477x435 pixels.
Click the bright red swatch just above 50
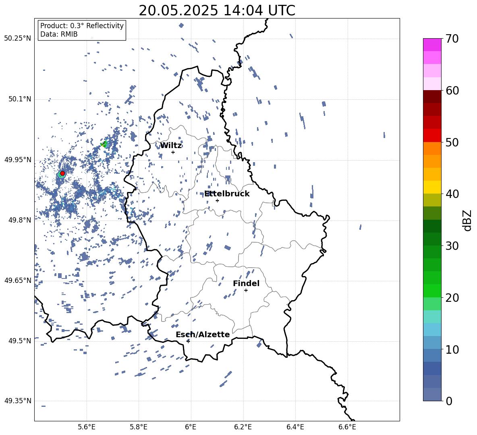432,136
